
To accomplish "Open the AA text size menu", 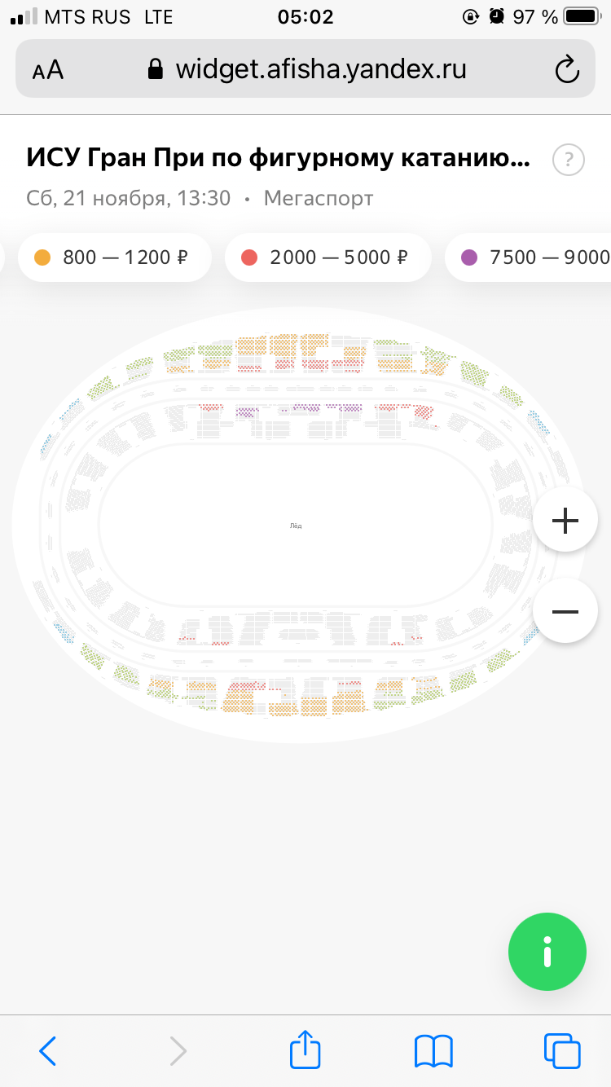I will click(48, 70).
